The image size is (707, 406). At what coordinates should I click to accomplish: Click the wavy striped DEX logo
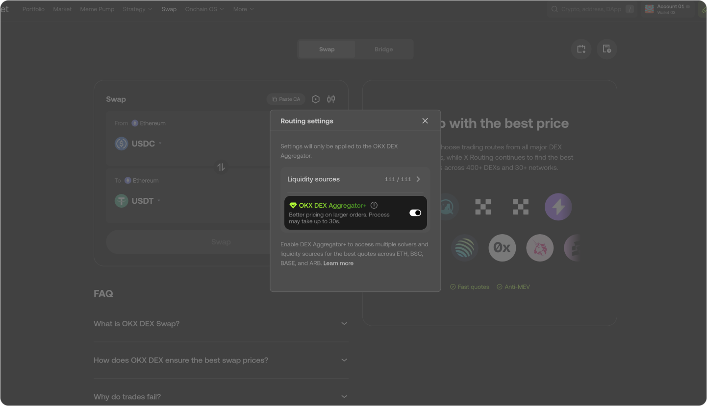[x=464, y=248]
